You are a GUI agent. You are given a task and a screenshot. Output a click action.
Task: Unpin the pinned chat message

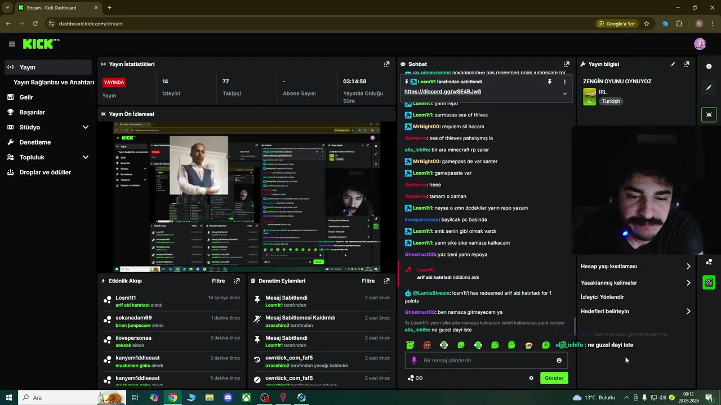pyautogui.click(x=550, y=82)
